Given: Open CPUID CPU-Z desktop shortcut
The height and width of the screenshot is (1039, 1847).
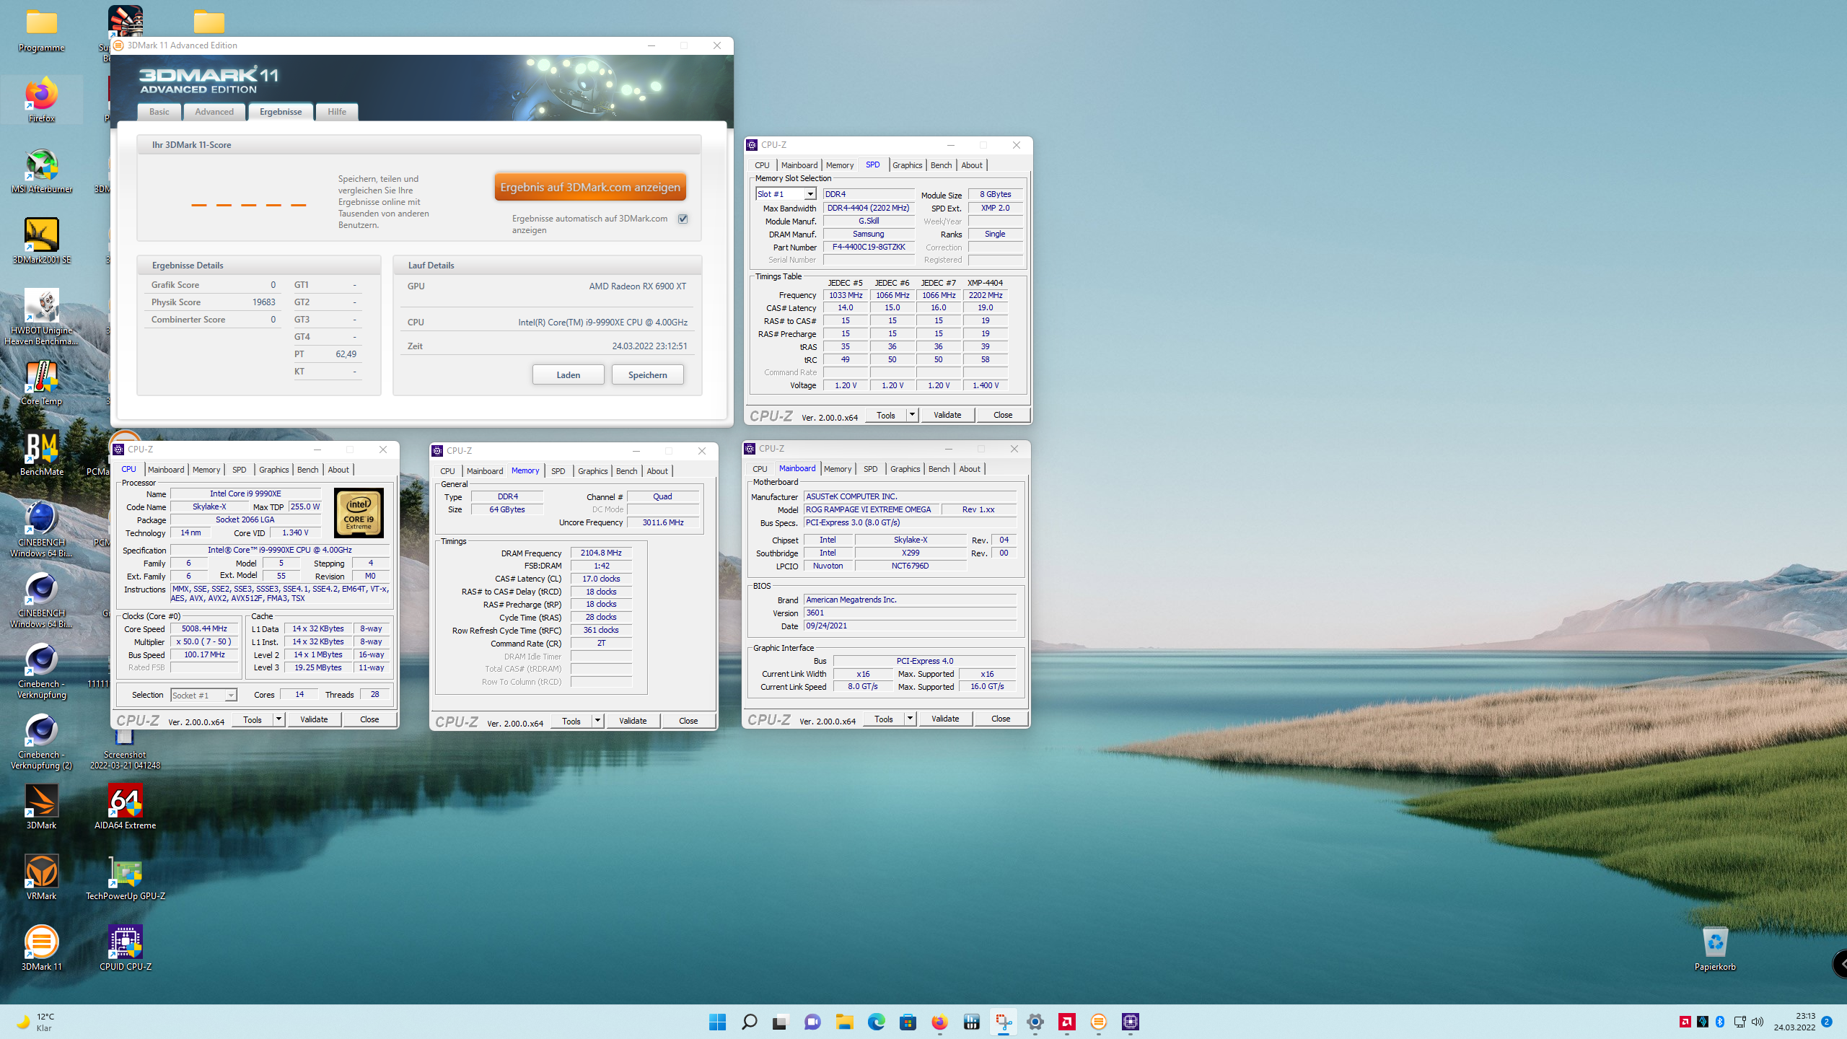Looking at the screenshot, I should coord(125,949).
